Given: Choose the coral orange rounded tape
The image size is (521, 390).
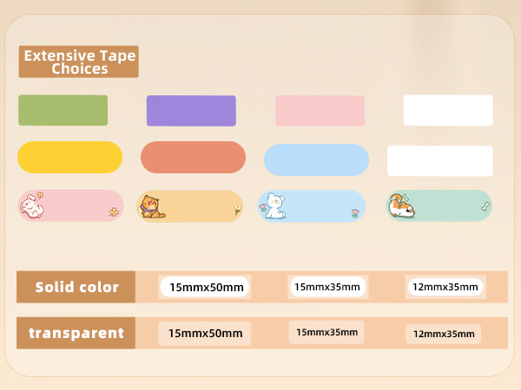Looking at the screenshot, I should pos(193,158).
